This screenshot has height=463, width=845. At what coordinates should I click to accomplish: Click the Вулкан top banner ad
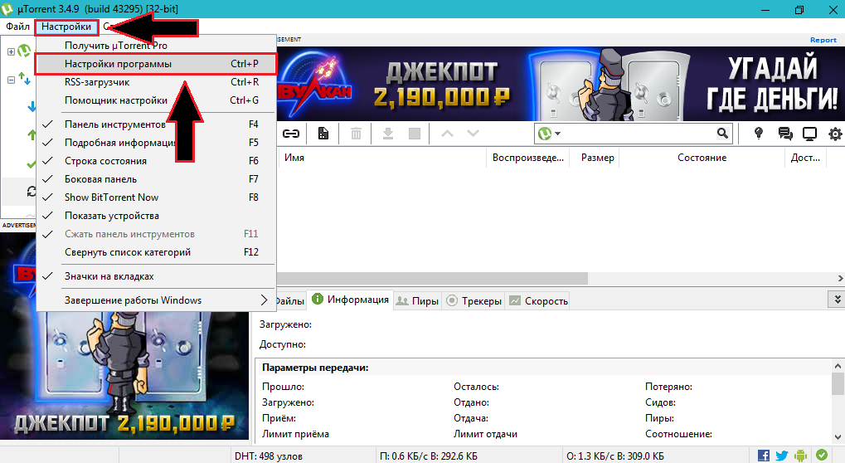tap(561, 84)
